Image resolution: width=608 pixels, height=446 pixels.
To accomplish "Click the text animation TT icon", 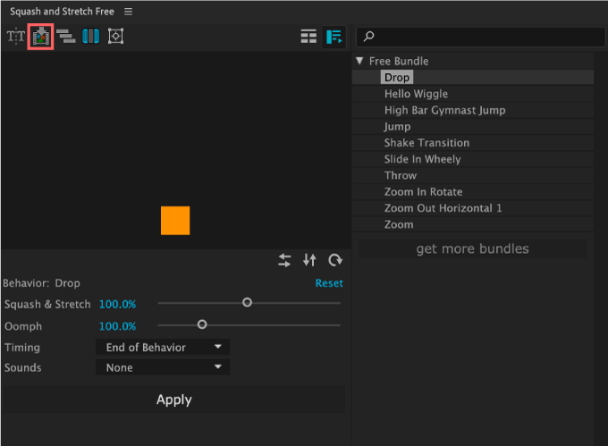I will tap(16, 37).
